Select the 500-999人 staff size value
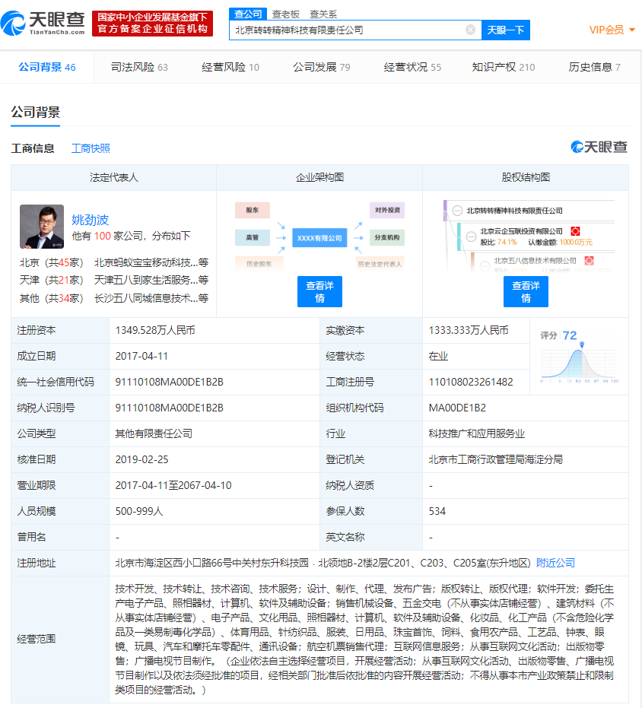 click(x=139, y=511)
